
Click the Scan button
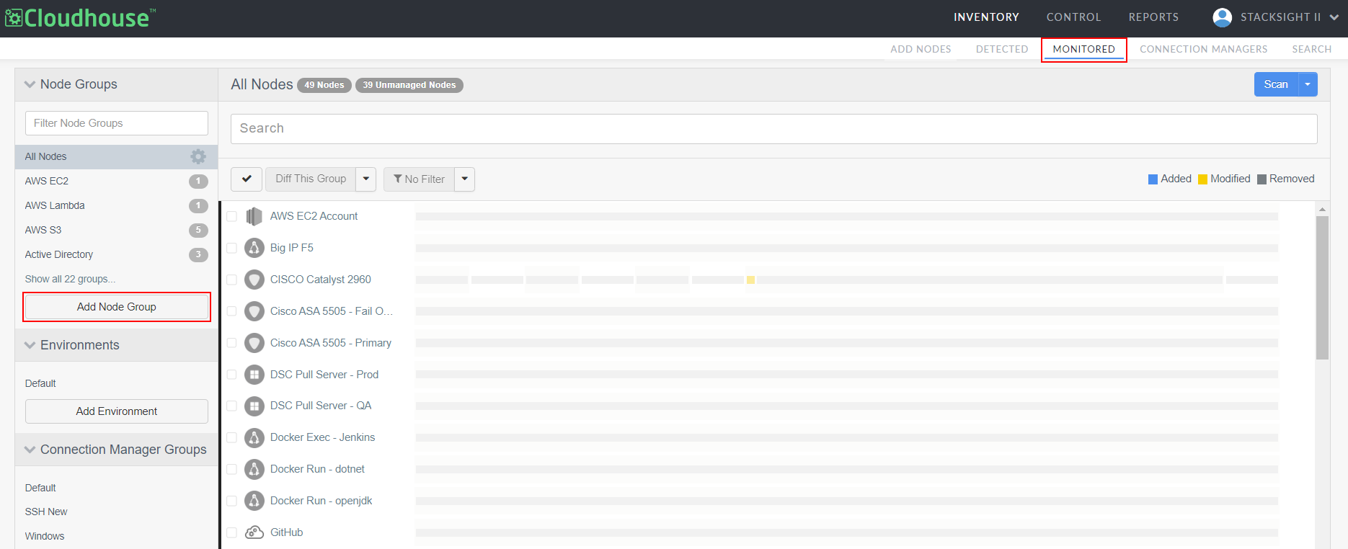pyautogui.click(x=1276, y=84)
